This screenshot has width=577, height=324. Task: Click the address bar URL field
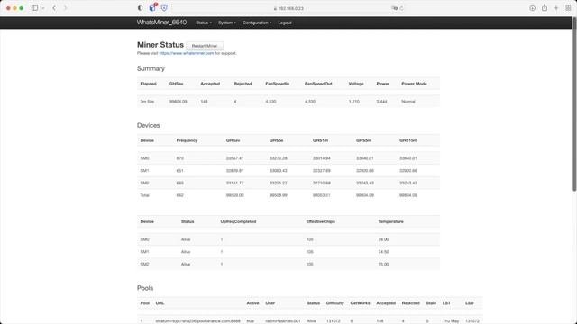[x=288, y=8]
